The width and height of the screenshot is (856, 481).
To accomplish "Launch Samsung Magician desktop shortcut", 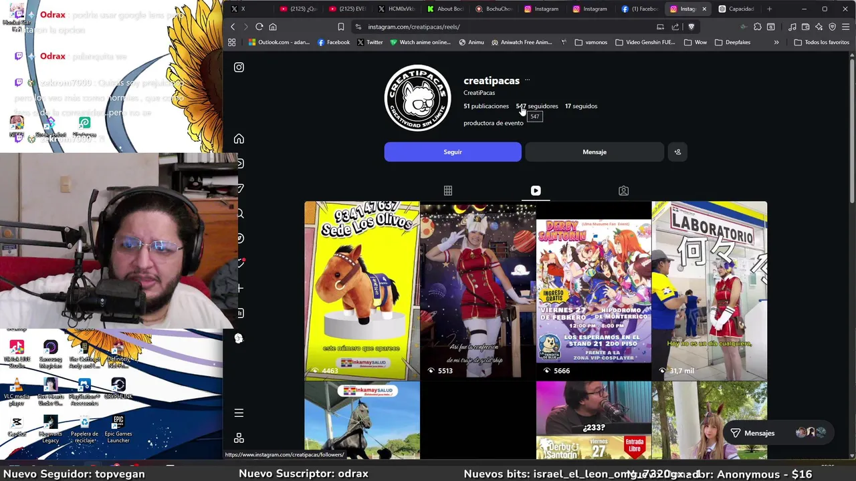I will [x=50, y=354].
